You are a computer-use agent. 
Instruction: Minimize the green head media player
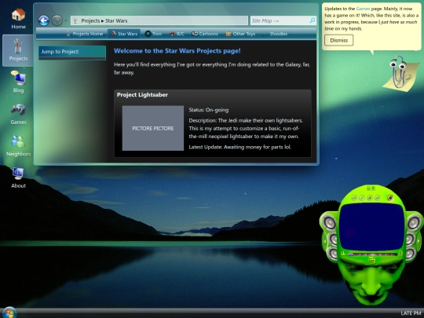368,188
